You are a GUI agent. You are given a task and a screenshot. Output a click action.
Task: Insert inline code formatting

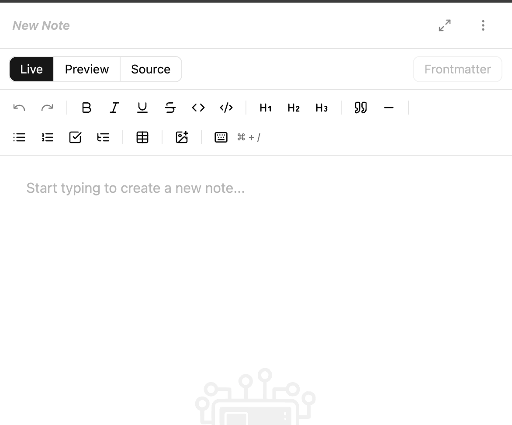pos(198,108)
